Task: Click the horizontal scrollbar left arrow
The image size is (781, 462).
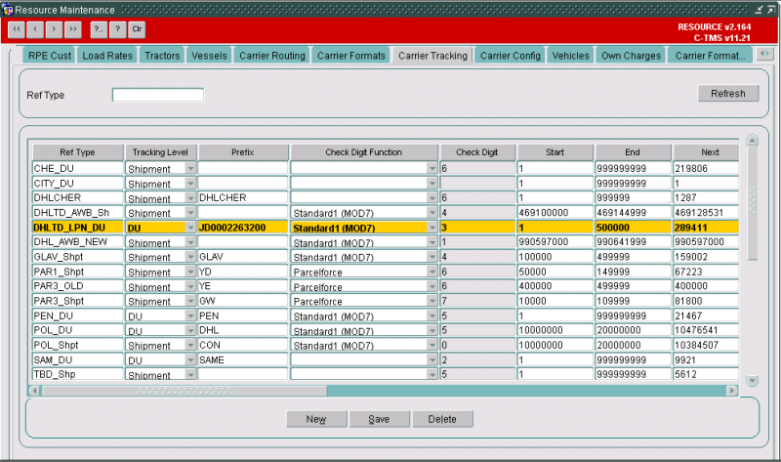Action: point(34,391)
